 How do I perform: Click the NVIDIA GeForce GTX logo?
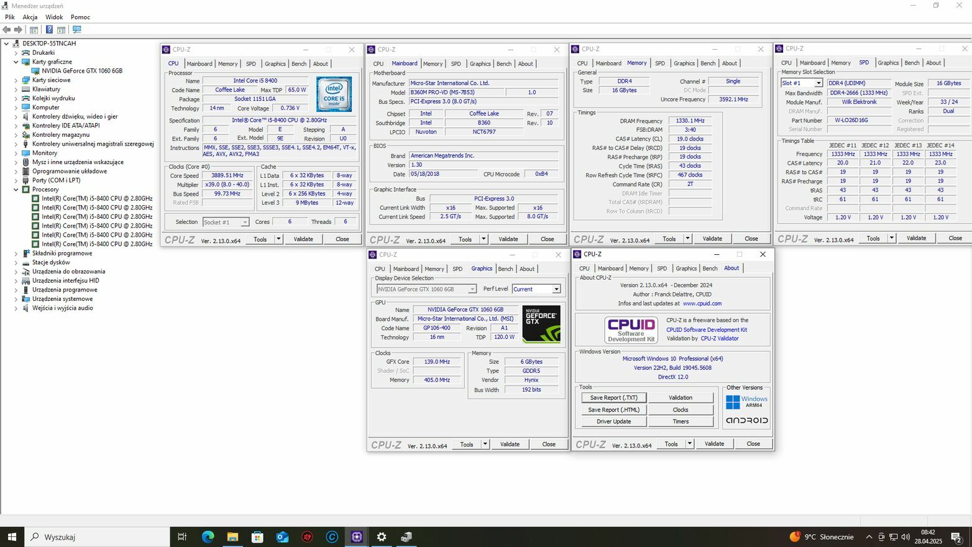pyautogui.click(x=541, y=324)
